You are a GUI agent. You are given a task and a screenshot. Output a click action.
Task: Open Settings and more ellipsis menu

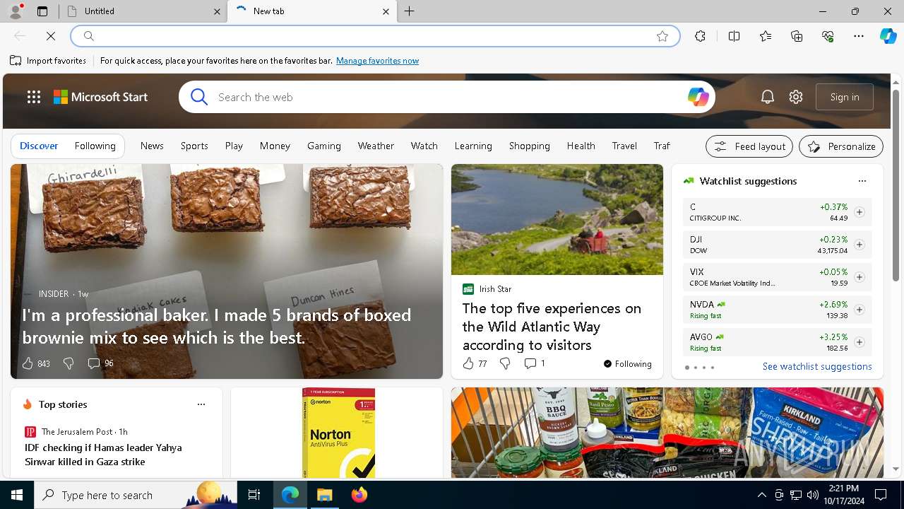pyautogui.click(x=859, y=36)
